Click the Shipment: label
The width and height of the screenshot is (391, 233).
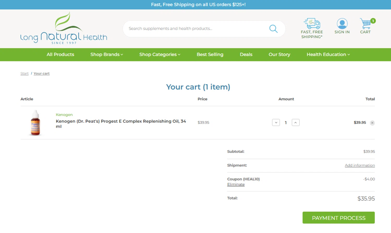click(237, 165)
